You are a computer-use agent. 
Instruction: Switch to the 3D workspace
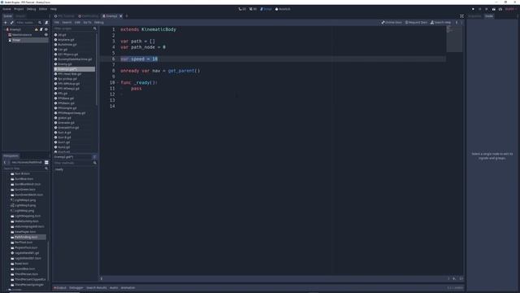(253, 9)
